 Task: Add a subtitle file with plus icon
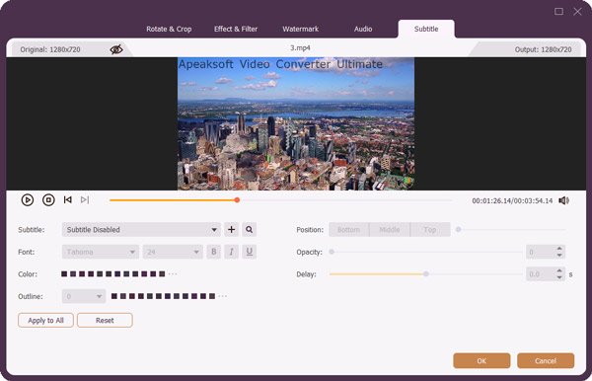(x=232, y=230)
